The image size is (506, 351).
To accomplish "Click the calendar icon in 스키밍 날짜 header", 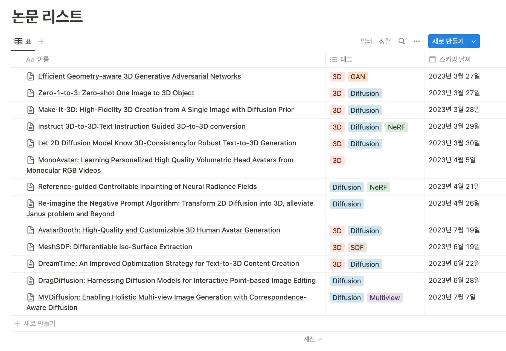I will pos(432,59).
